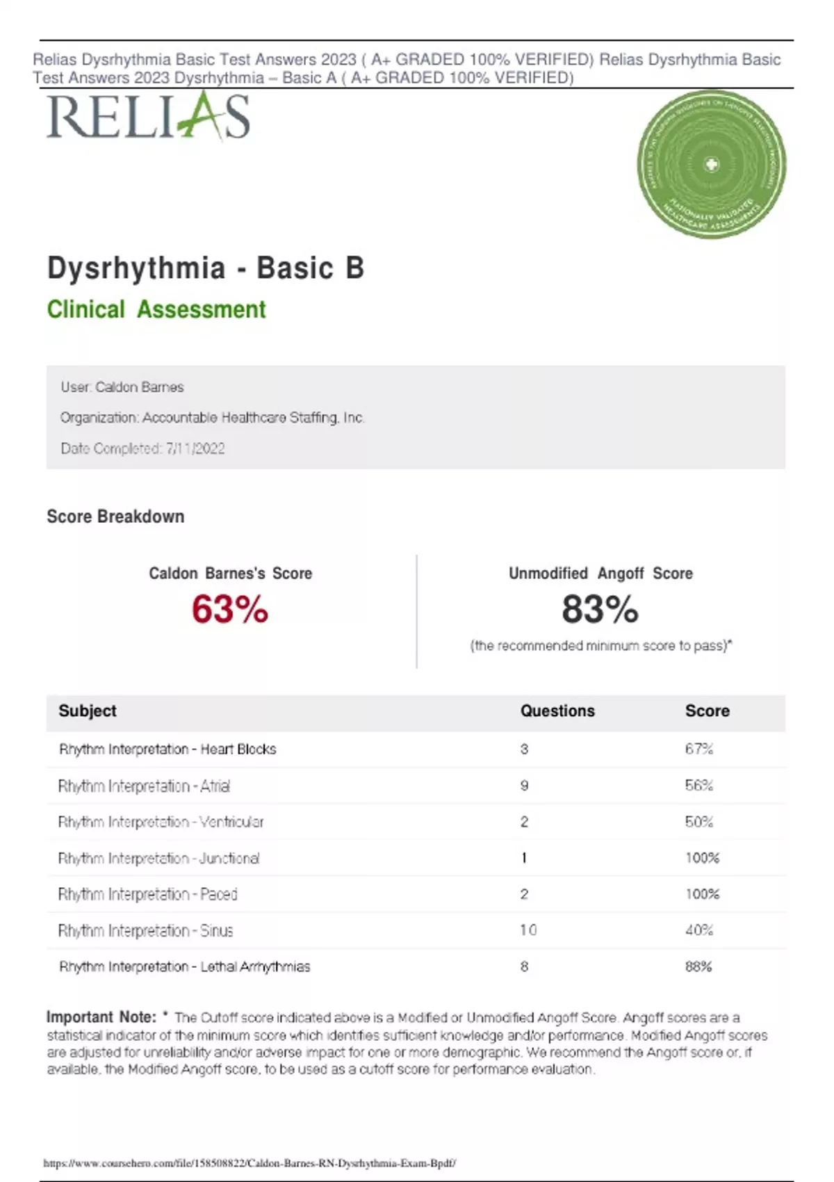Click the Score Breakdown heading
This screenshot has height=1182, width=834.
coord(115,517)
